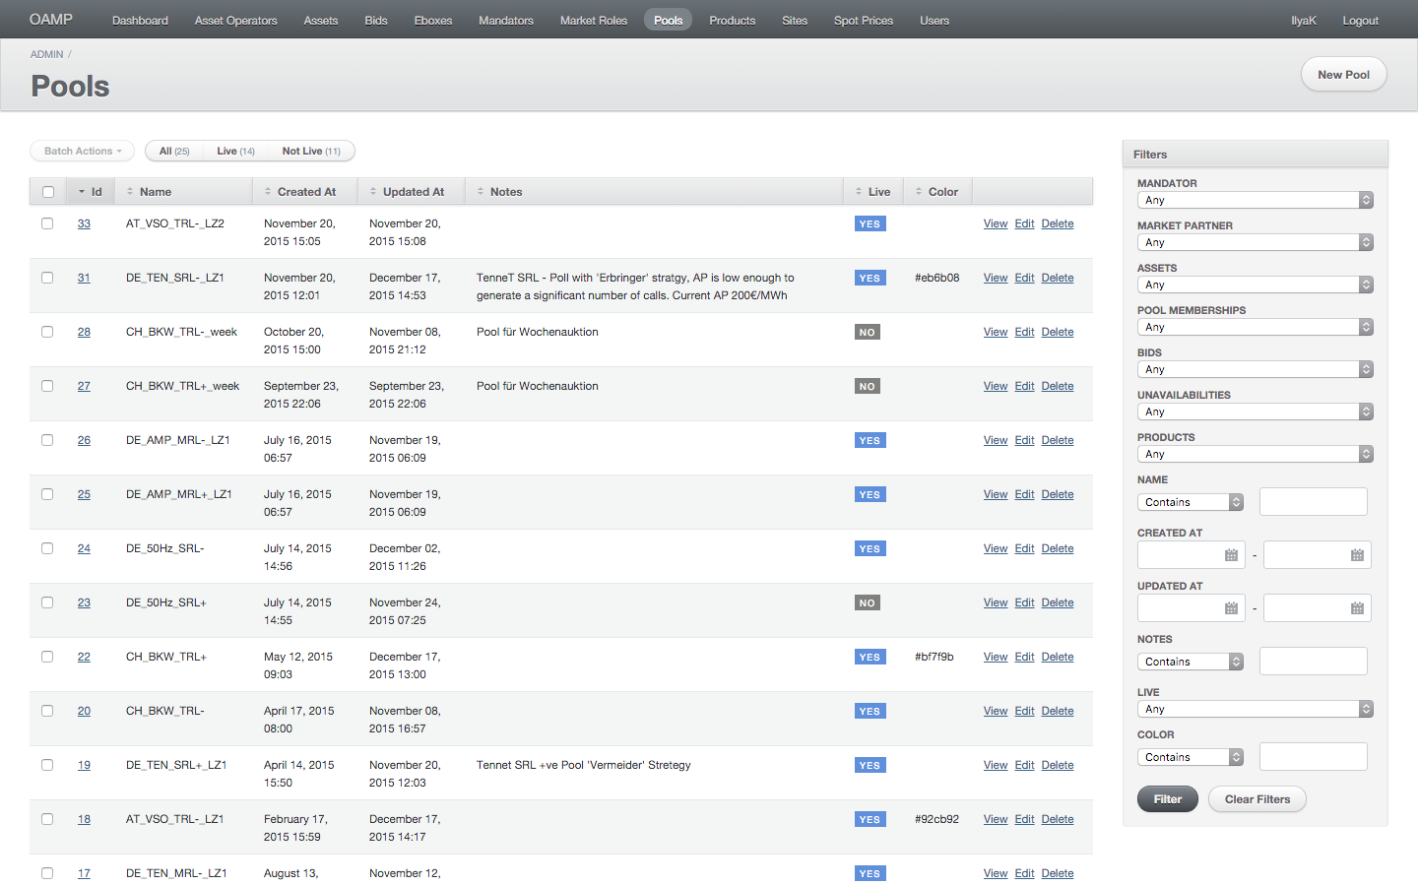1418x886 pixels.
Task: Click the YES live badge for pool 33
Action: point(870,223)
